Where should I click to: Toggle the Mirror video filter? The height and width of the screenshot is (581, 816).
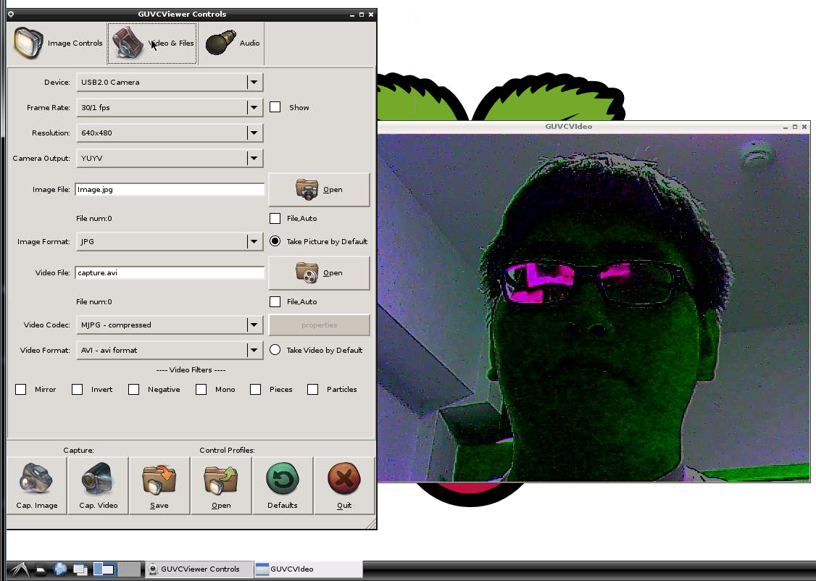pyautogui.click(x=21, y=390)
